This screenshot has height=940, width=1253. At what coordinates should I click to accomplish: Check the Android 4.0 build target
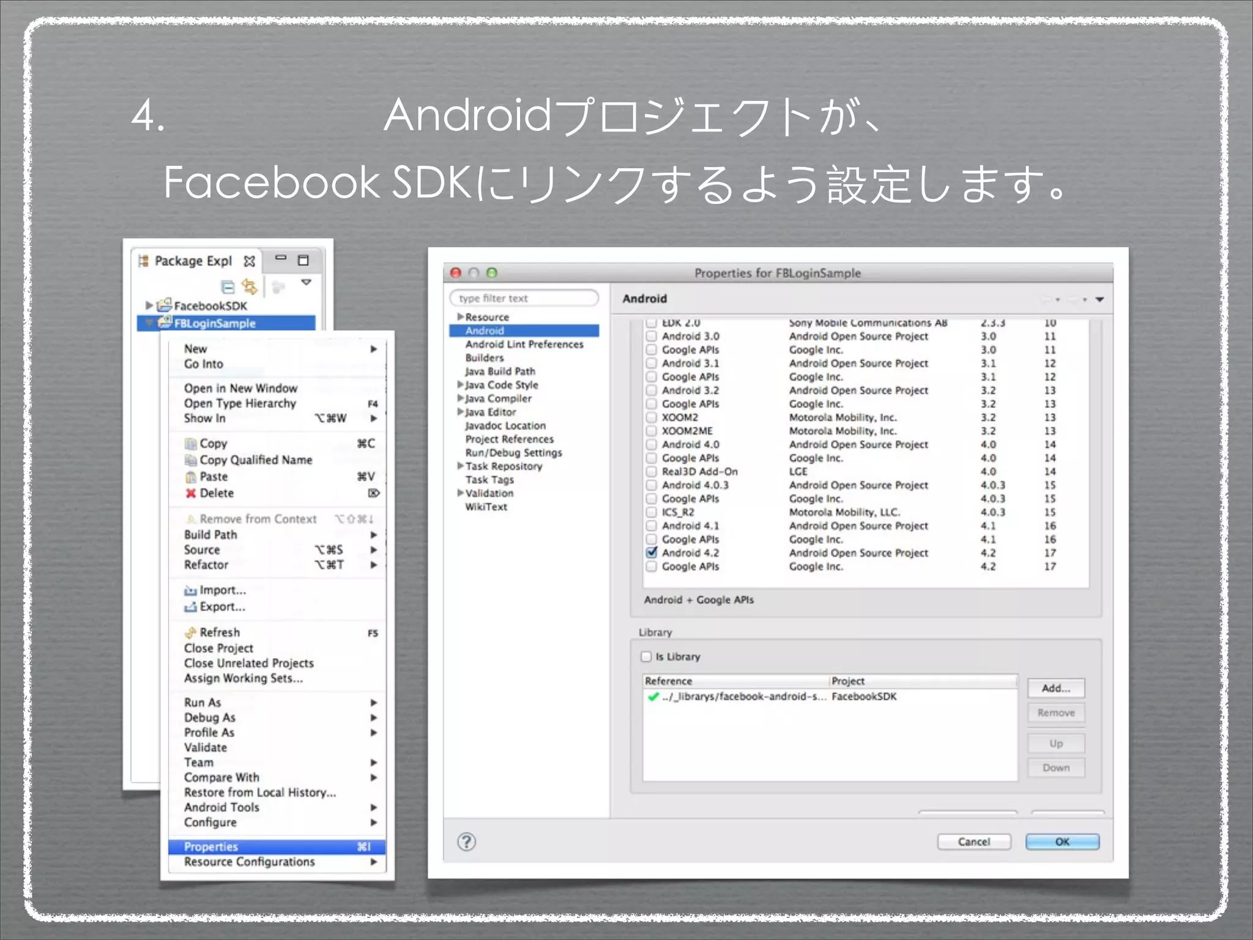tap(652, 444)
